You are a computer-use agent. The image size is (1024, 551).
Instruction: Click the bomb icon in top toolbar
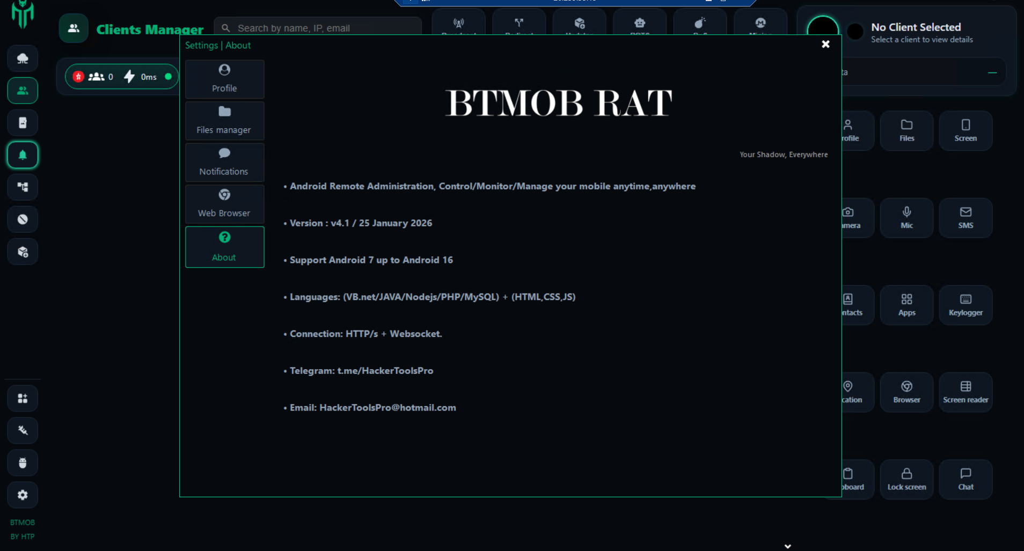(x=700, y=23)
